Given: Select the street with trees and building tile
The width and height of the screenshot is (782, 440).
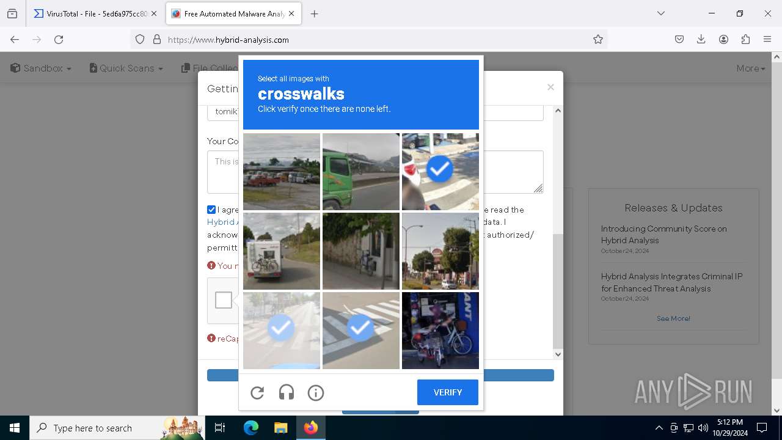Looking at the screenshot, I should coord(440,251).
